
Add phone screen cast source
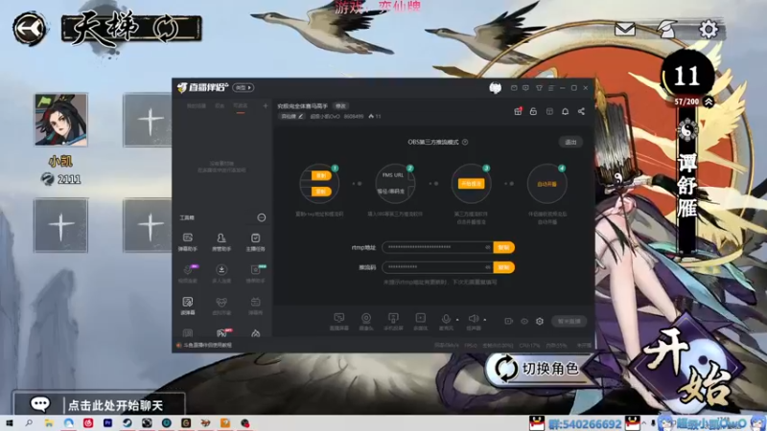tap(393, 322)
